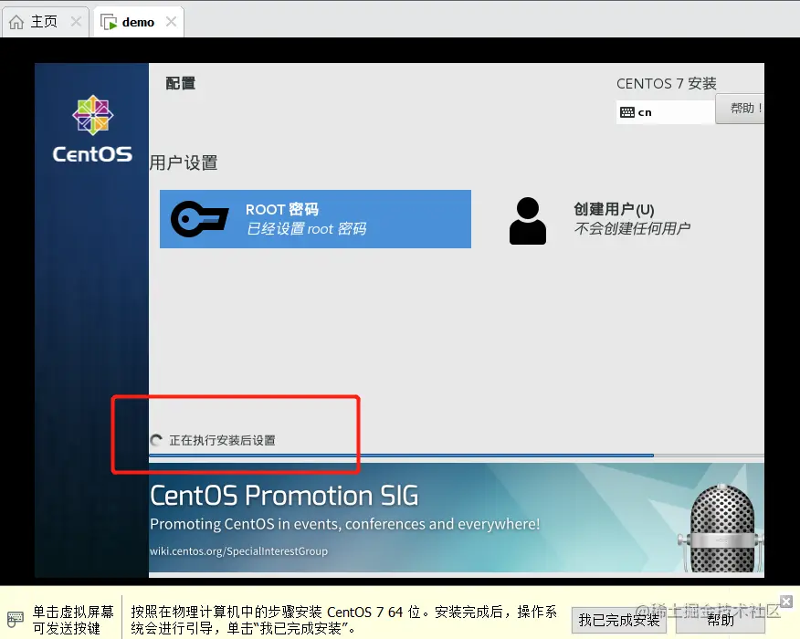Click 已经设置 root 密码 status text

pos(306,229)
